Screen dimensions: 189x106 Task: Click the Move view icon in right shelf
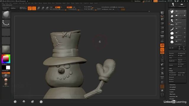click(x=162, y=65)
